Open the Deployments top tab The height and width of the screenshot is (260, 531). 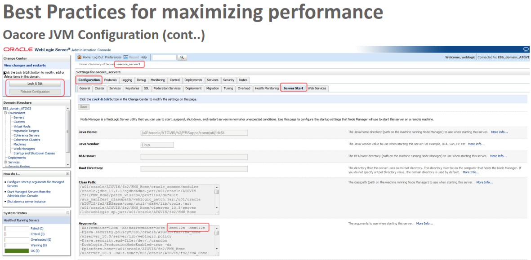point(193,80)
